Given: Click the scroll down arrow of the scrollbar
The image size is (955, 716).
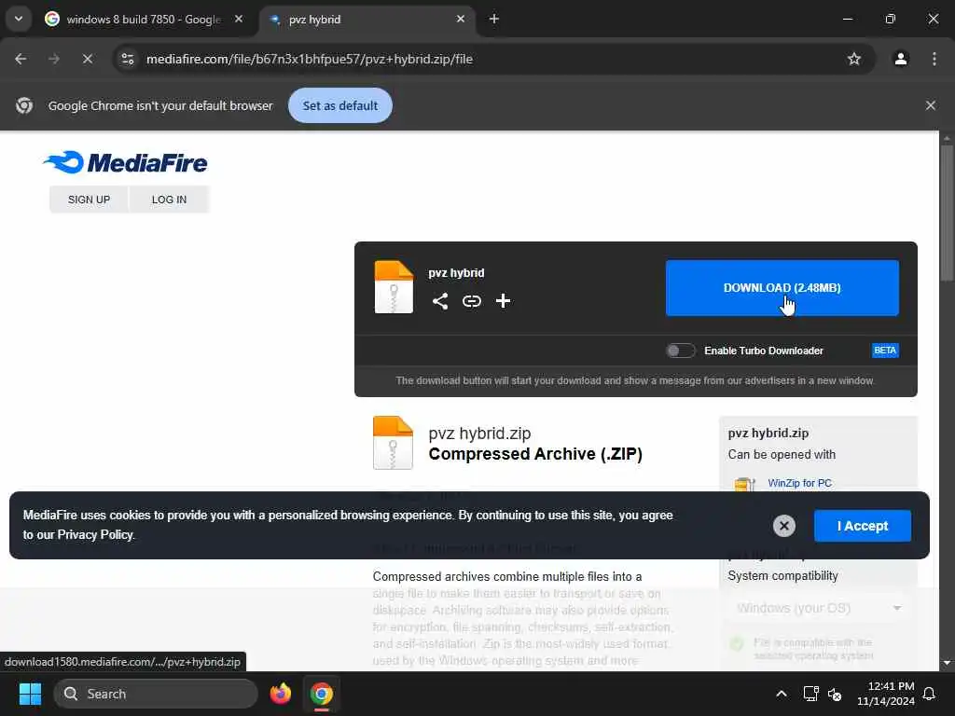Looking at the screenshot, I should pos(947,663).
